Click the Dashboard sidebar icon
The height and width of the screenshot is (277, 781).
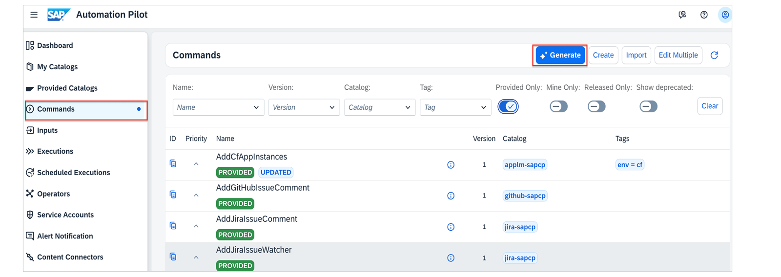tap(30, 45)
